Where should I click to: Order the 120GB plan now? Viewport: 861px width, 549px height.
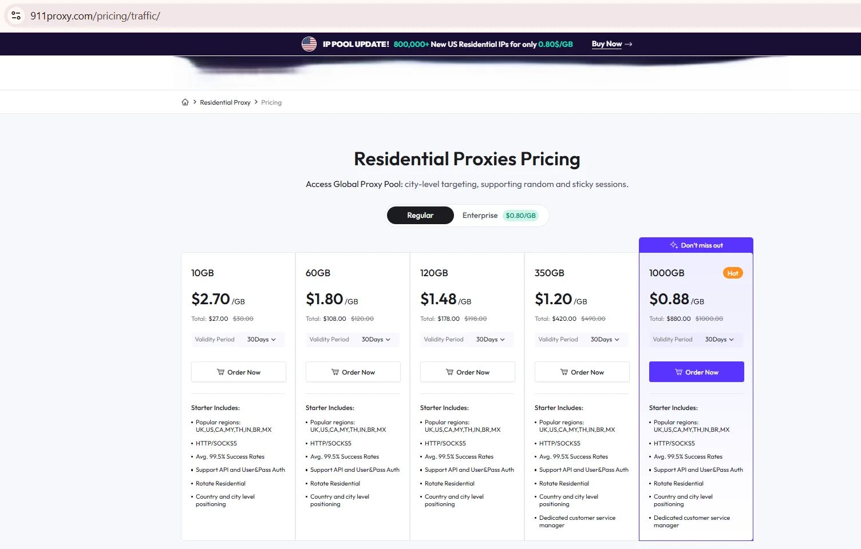468,372
